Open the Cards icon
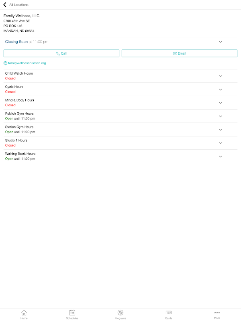The height and width of the screenshot is (321, 241). pos(169,313)
